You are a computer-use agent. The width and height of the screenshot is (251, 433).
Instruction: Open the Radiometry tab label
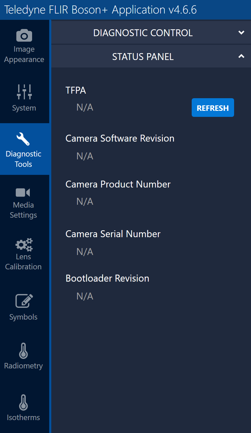click(23, 366)
